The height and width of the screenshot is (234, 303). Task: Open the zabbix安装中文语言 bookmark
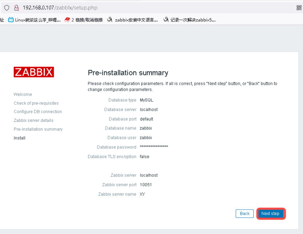(x=133, y=20)
